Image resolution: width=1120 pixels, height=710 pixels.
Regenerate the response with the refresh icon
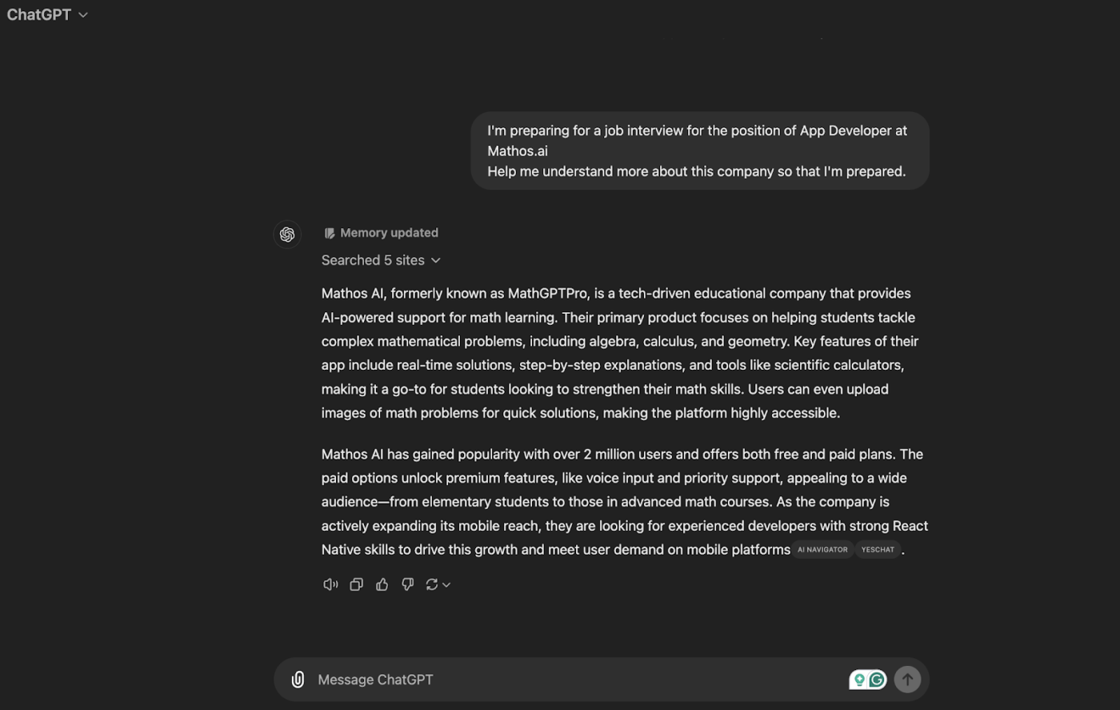coord(431,584)
